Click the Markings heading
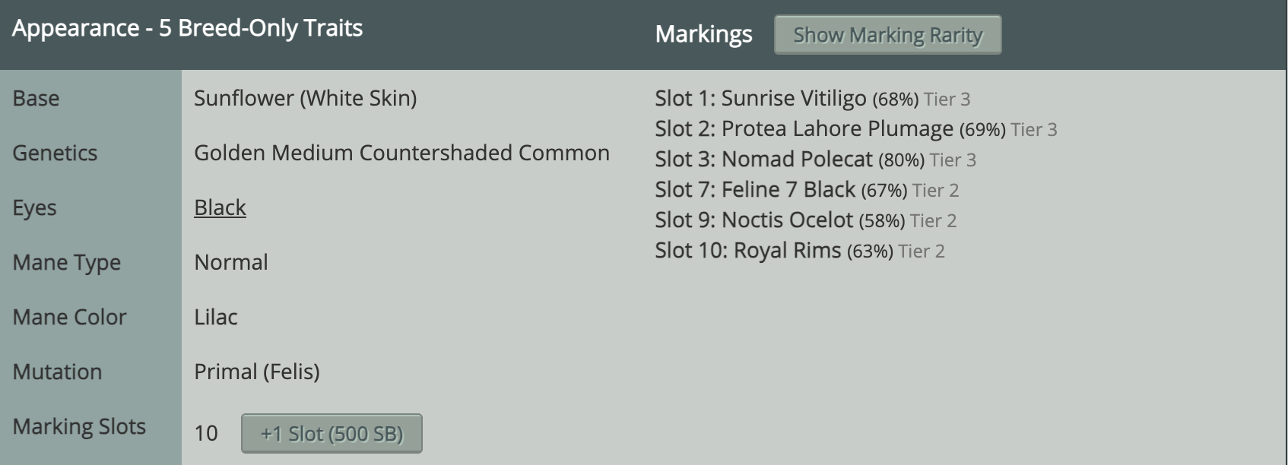This screenshot has width=1288, height=465. tap(703, 34)
